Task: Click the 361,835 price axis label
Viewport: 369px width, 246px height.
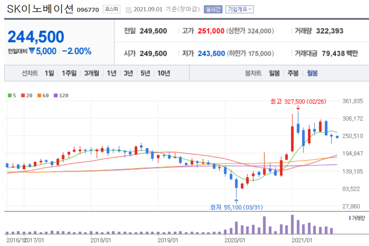Action: [352, 101]
